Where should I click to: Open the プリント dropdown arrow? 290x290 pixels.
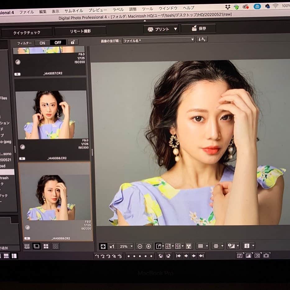[x=176, y=29]
